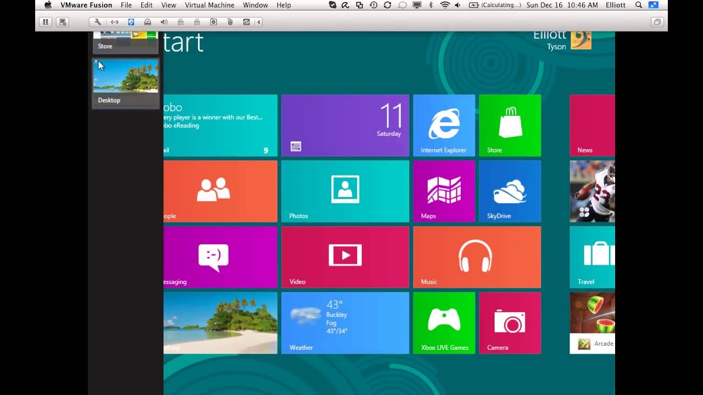Open the Xbox LIVE Games tile
Screen dimensions: 703x395
pos(444,323)
